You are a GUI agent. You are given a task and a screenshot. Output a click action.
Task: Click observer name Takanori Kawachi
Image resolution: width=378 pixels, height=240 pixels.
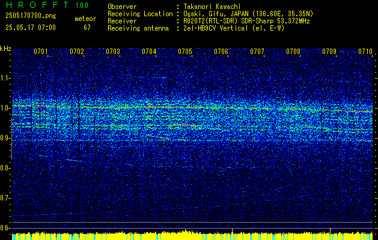coord(212,7)
